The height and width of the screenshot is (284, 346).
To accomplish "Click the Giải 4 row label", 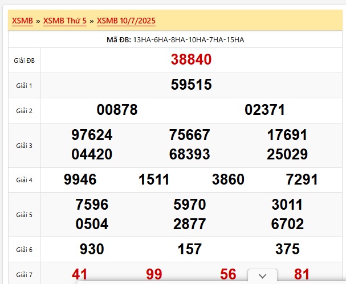I will pos(25,180).
